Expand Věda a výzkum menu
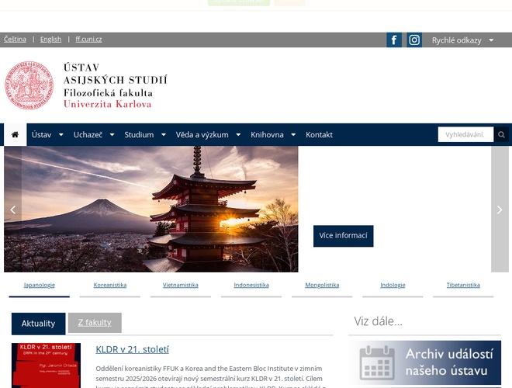 pos(207,134)
